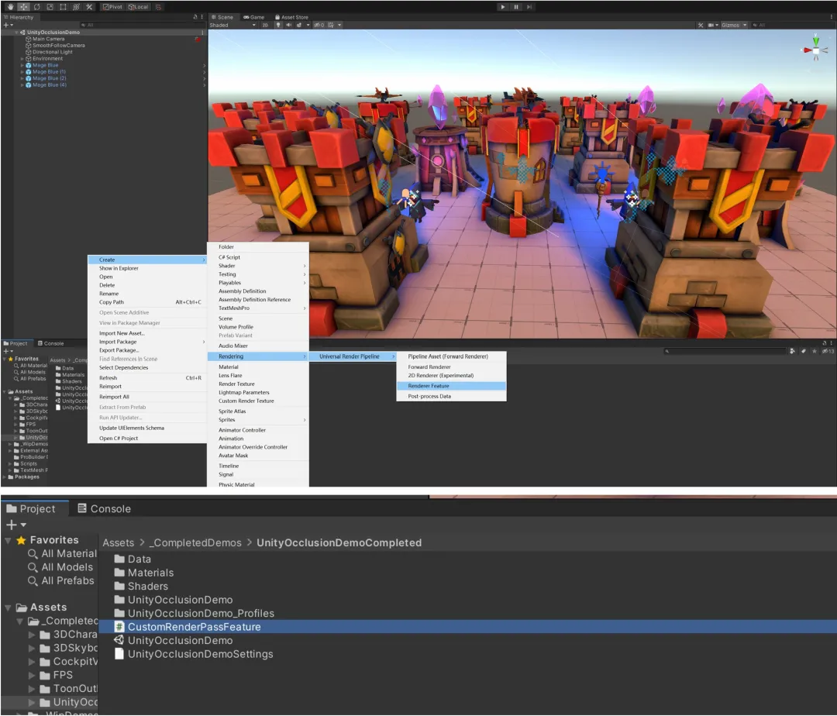The height and width of the screenshot is (716, 837).
Task: Select SmoothFollowCamera in the Hierarchy
Action: pyautogui.click(x=58, y=46)
